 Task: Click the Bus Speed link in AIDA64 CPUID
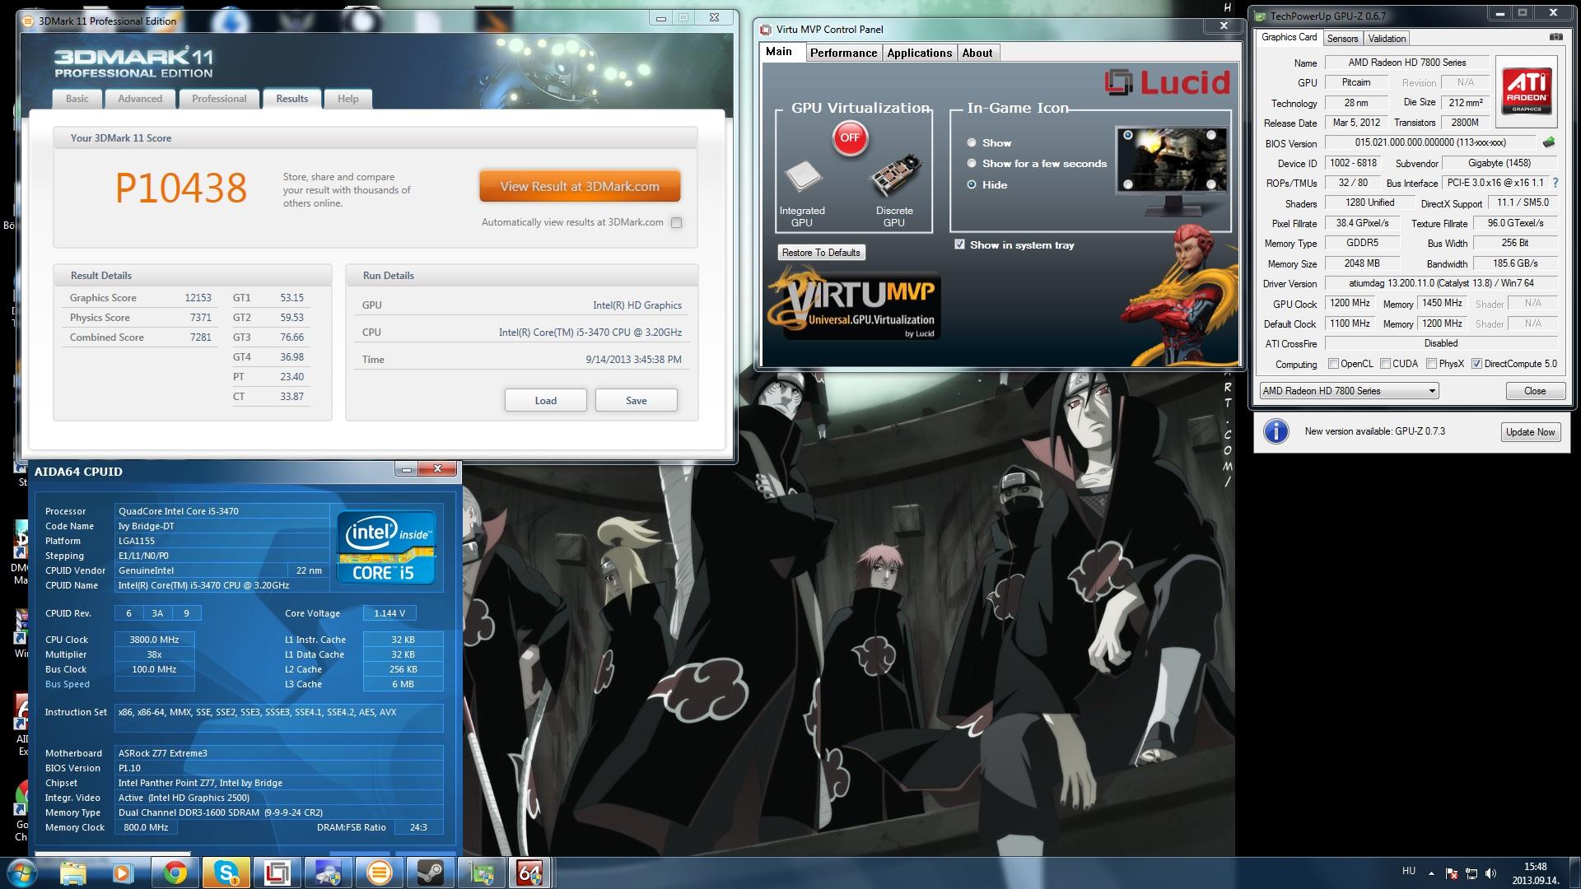click(x=68, y=684)
